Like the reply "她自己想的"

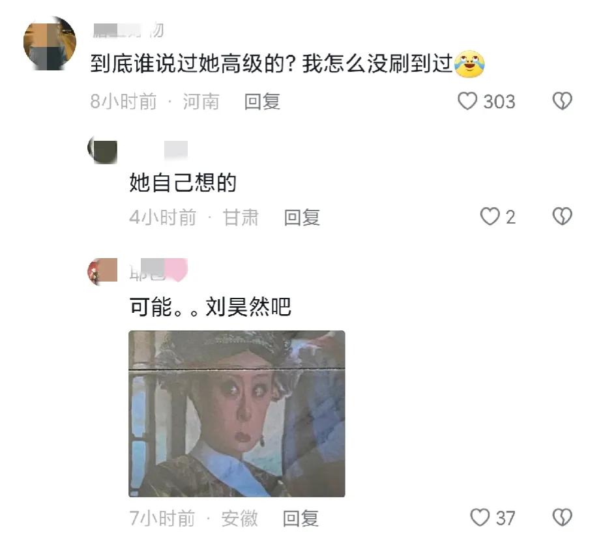point(490,217)
